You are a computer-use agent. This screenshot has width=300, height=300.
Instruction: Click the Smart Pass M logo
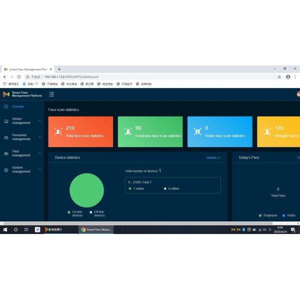pos(6,94)
